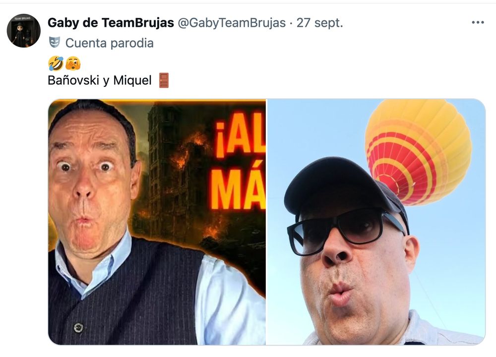Viewport: 496px width, 357px height.
Task: Open the @GabyTeamBrujas handle link
Action: coord(232,23)
